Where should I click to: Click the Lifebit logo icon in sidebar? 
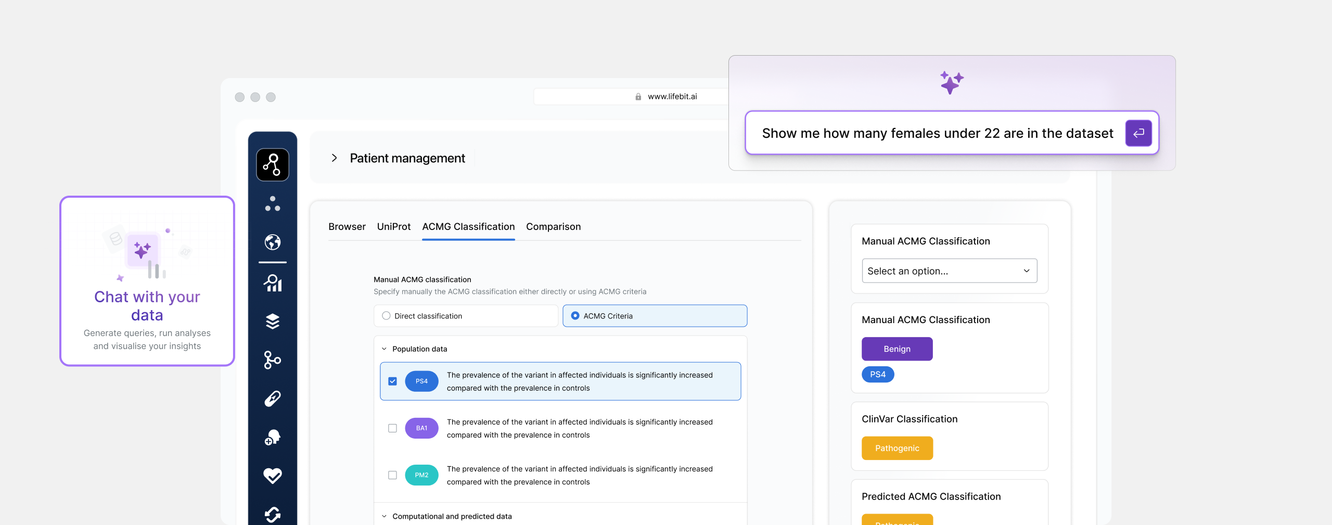[272, 165]
